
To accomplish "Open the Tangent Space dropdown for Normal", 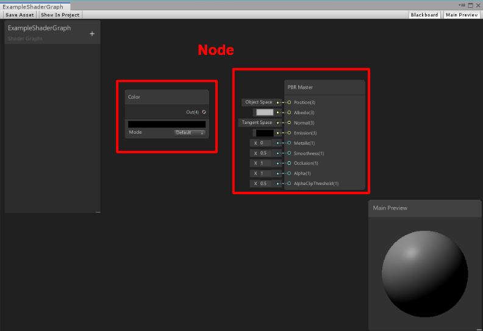I will (x=257, y=123).
